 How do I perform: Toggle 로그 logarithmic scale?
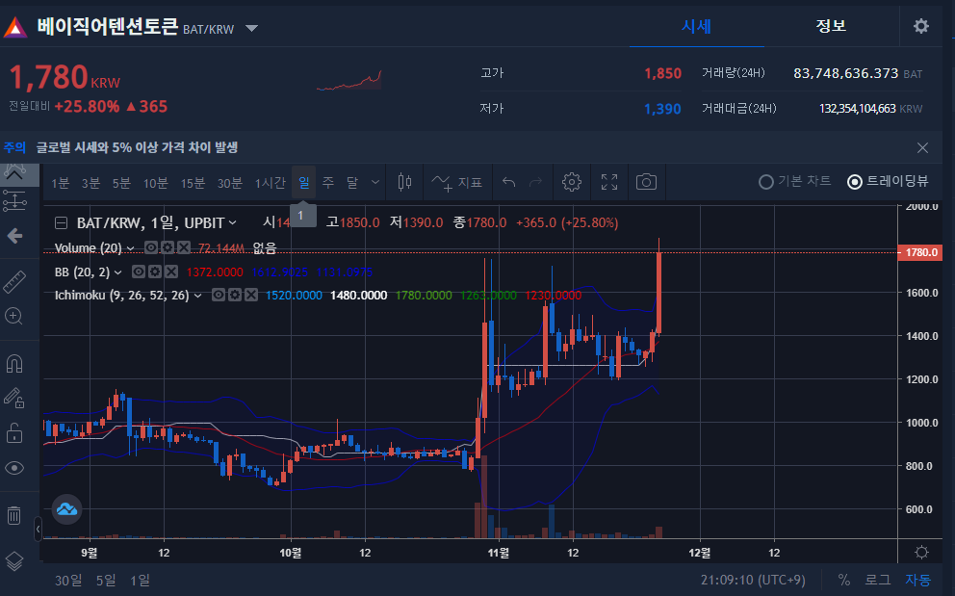pyautogui.click(x=877, y=580)
